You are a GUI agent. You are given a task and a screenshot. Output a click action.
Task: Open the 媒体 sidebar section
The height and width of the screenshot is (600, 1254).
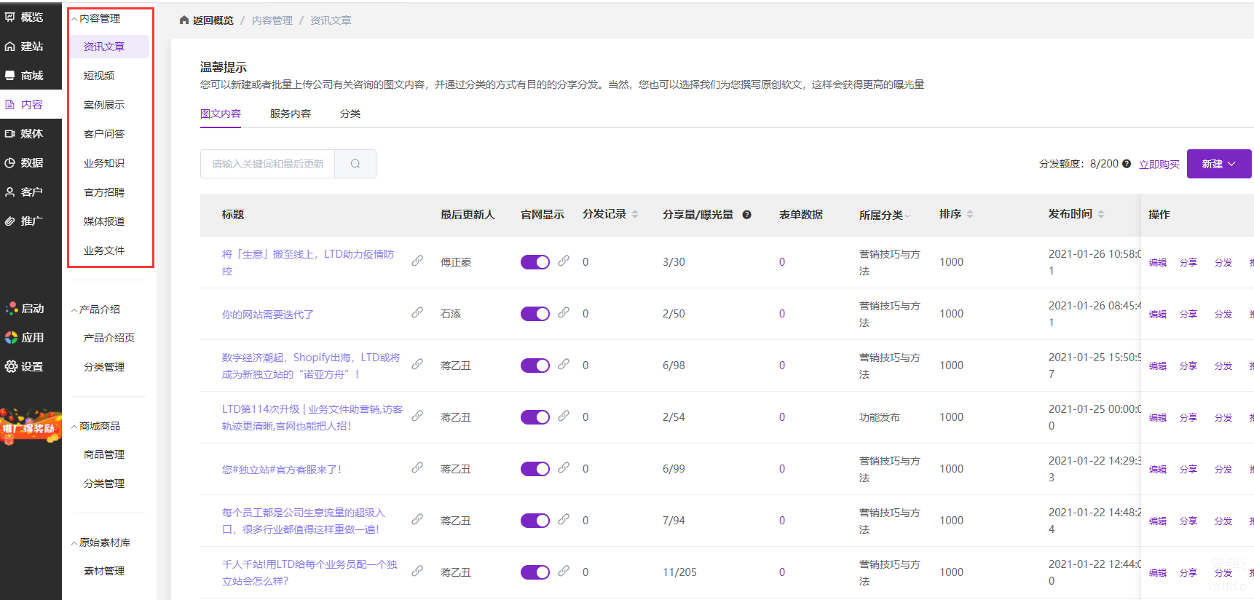pyautogui.click(x=31, y=134)
